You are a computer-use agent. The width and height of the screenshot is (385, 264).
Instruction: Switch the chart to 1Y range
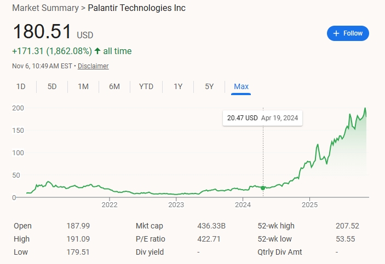(x=178, y=86)
